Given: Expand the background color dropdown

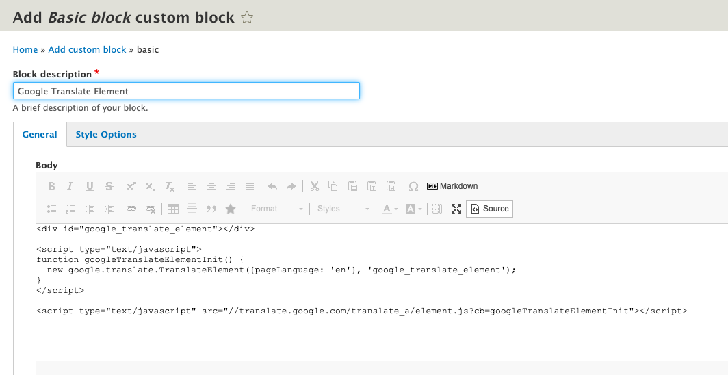Looking at the screenshot, I should 415,209.
